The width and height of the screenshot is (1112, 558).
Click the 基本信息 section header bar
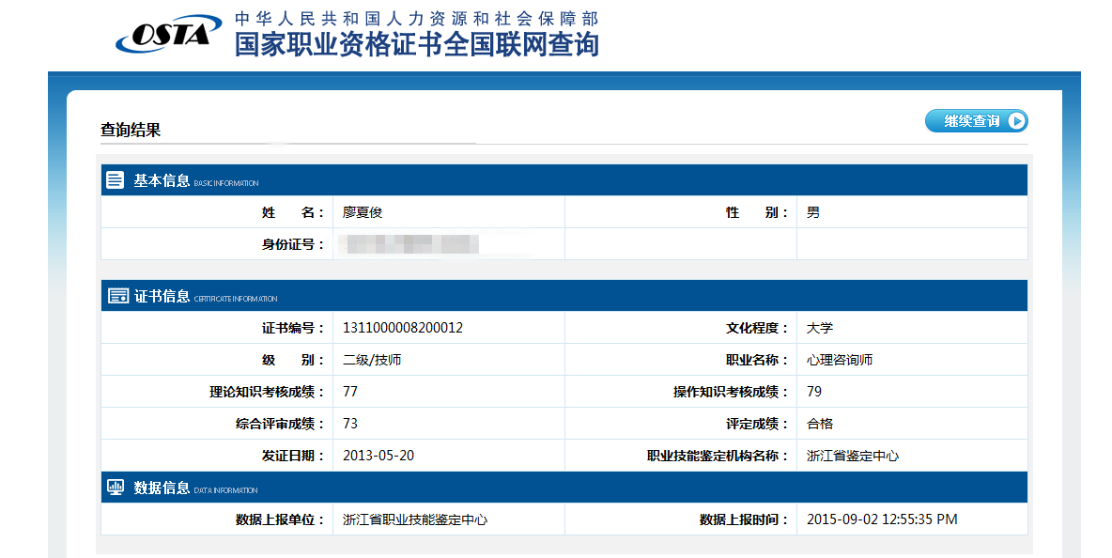click(564, 180)
